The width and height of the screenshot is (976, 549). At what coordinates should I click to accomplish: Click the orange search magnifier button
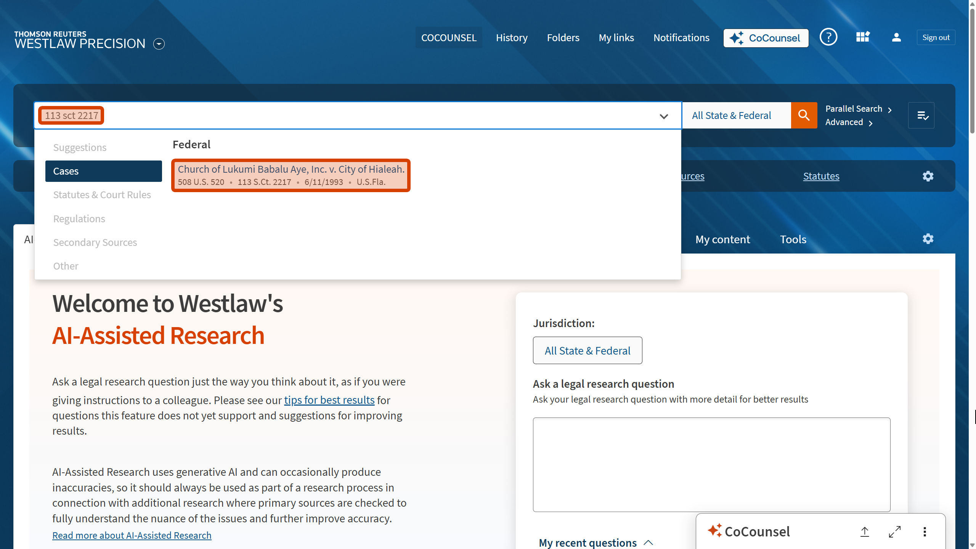(804, 115)
